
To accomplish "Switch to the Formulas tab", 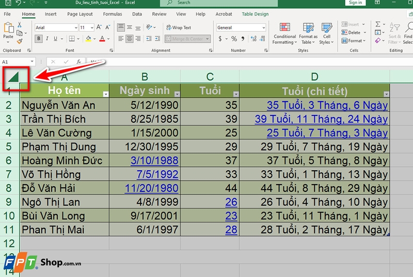I will [x=113, y=14].
